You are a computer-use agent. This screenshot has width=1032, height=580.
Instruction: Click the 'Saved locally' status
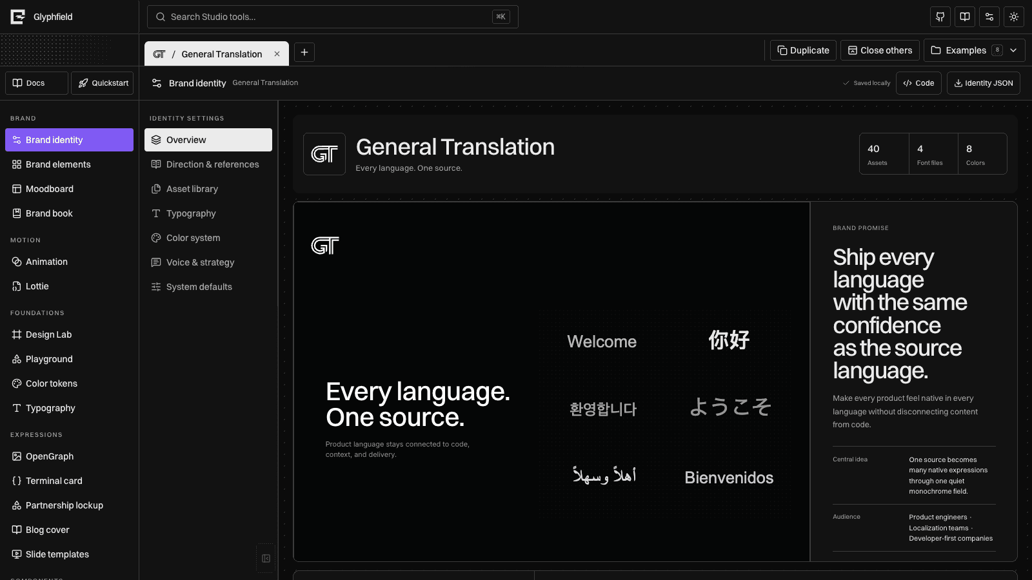click(867, 83)
